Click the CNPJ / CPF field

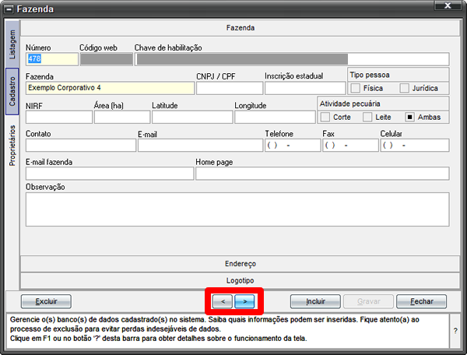(x=230, y=88)
